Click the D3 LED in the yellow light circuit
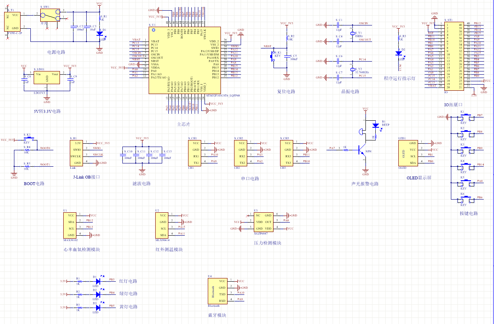This screenshot has width=494, height=324. [x=98, y=308]
